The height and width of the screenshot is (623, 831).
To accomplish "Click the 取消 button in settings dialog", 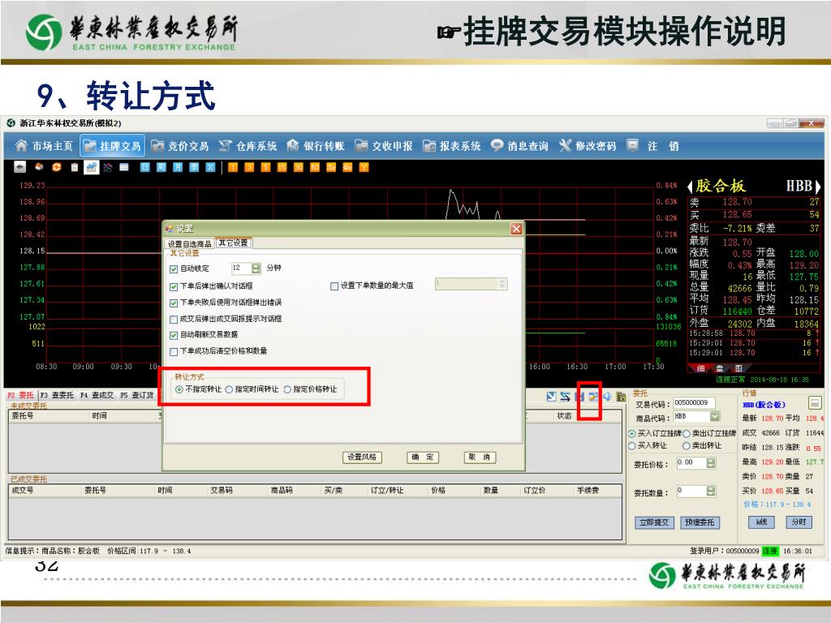I will coord(480,458).
